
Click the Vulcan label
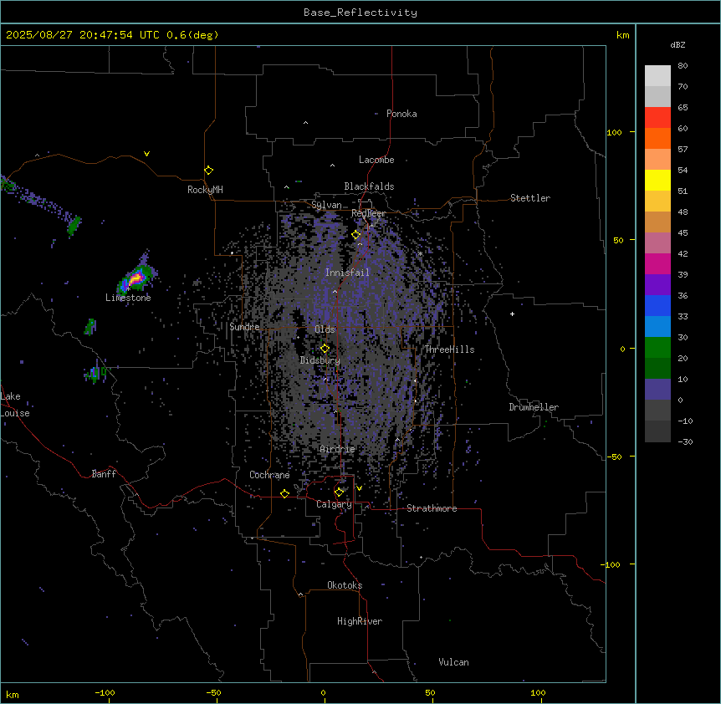coord(453,662)
